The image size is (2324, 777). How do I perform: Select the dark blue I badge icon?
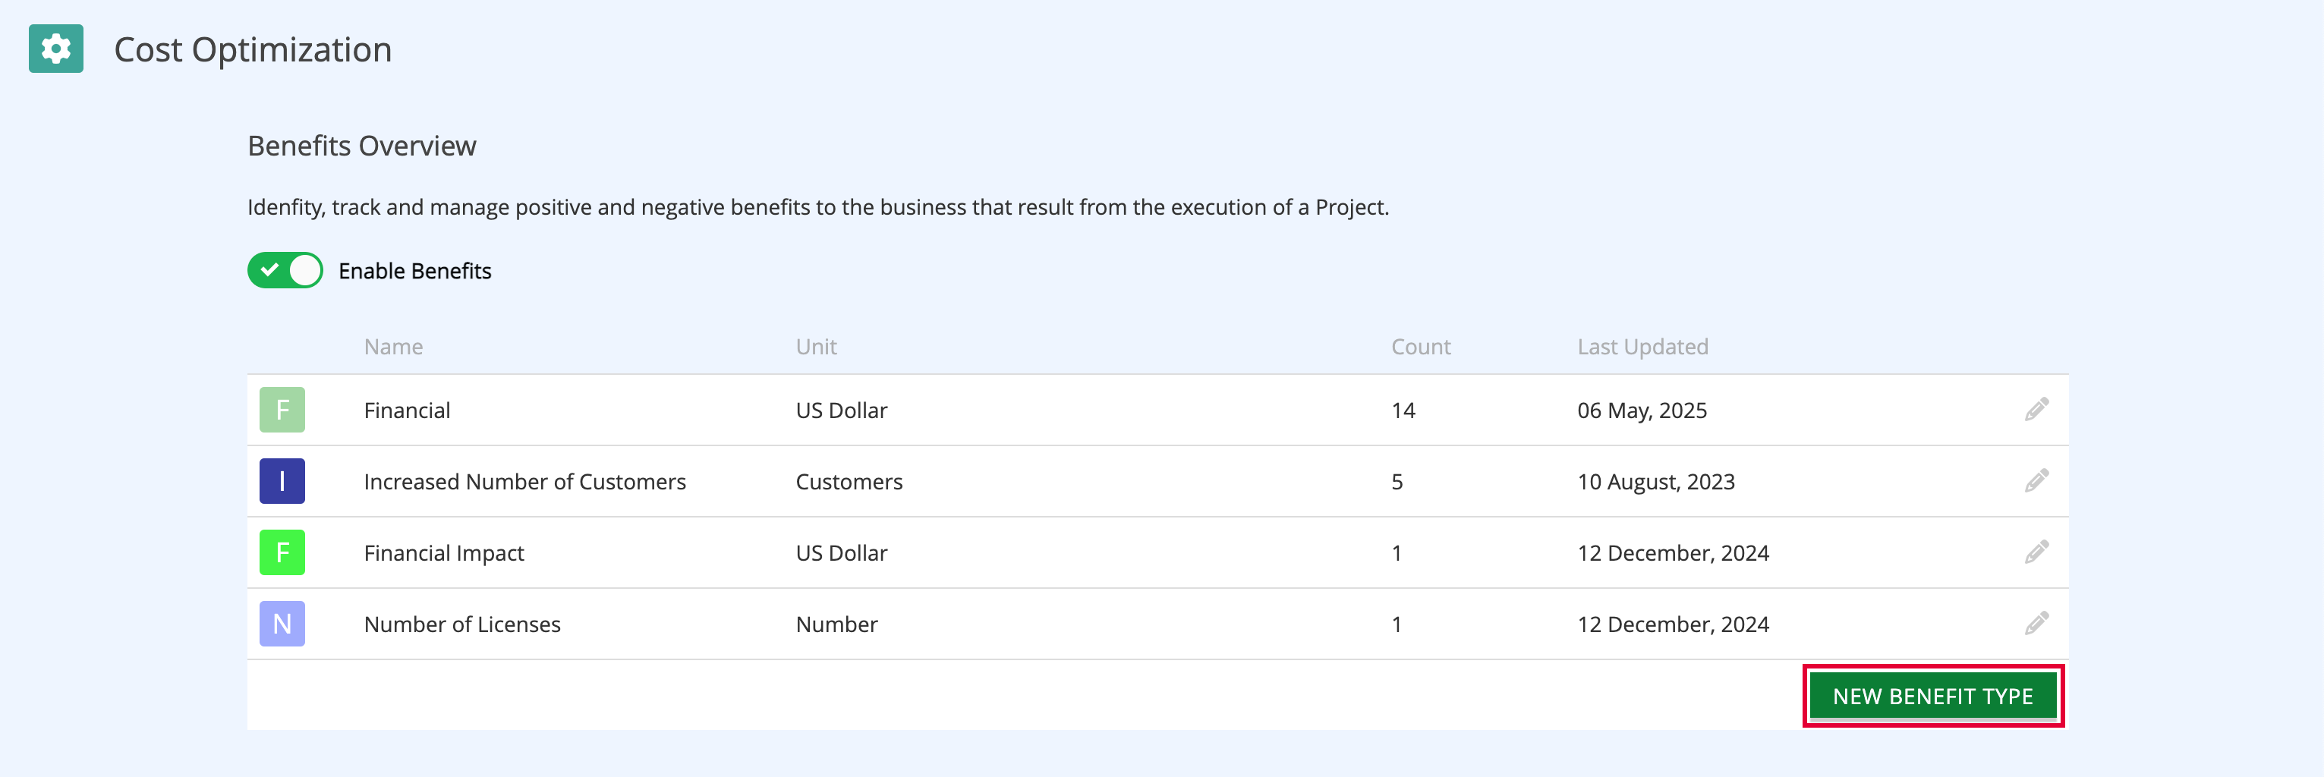coord(282,481)
